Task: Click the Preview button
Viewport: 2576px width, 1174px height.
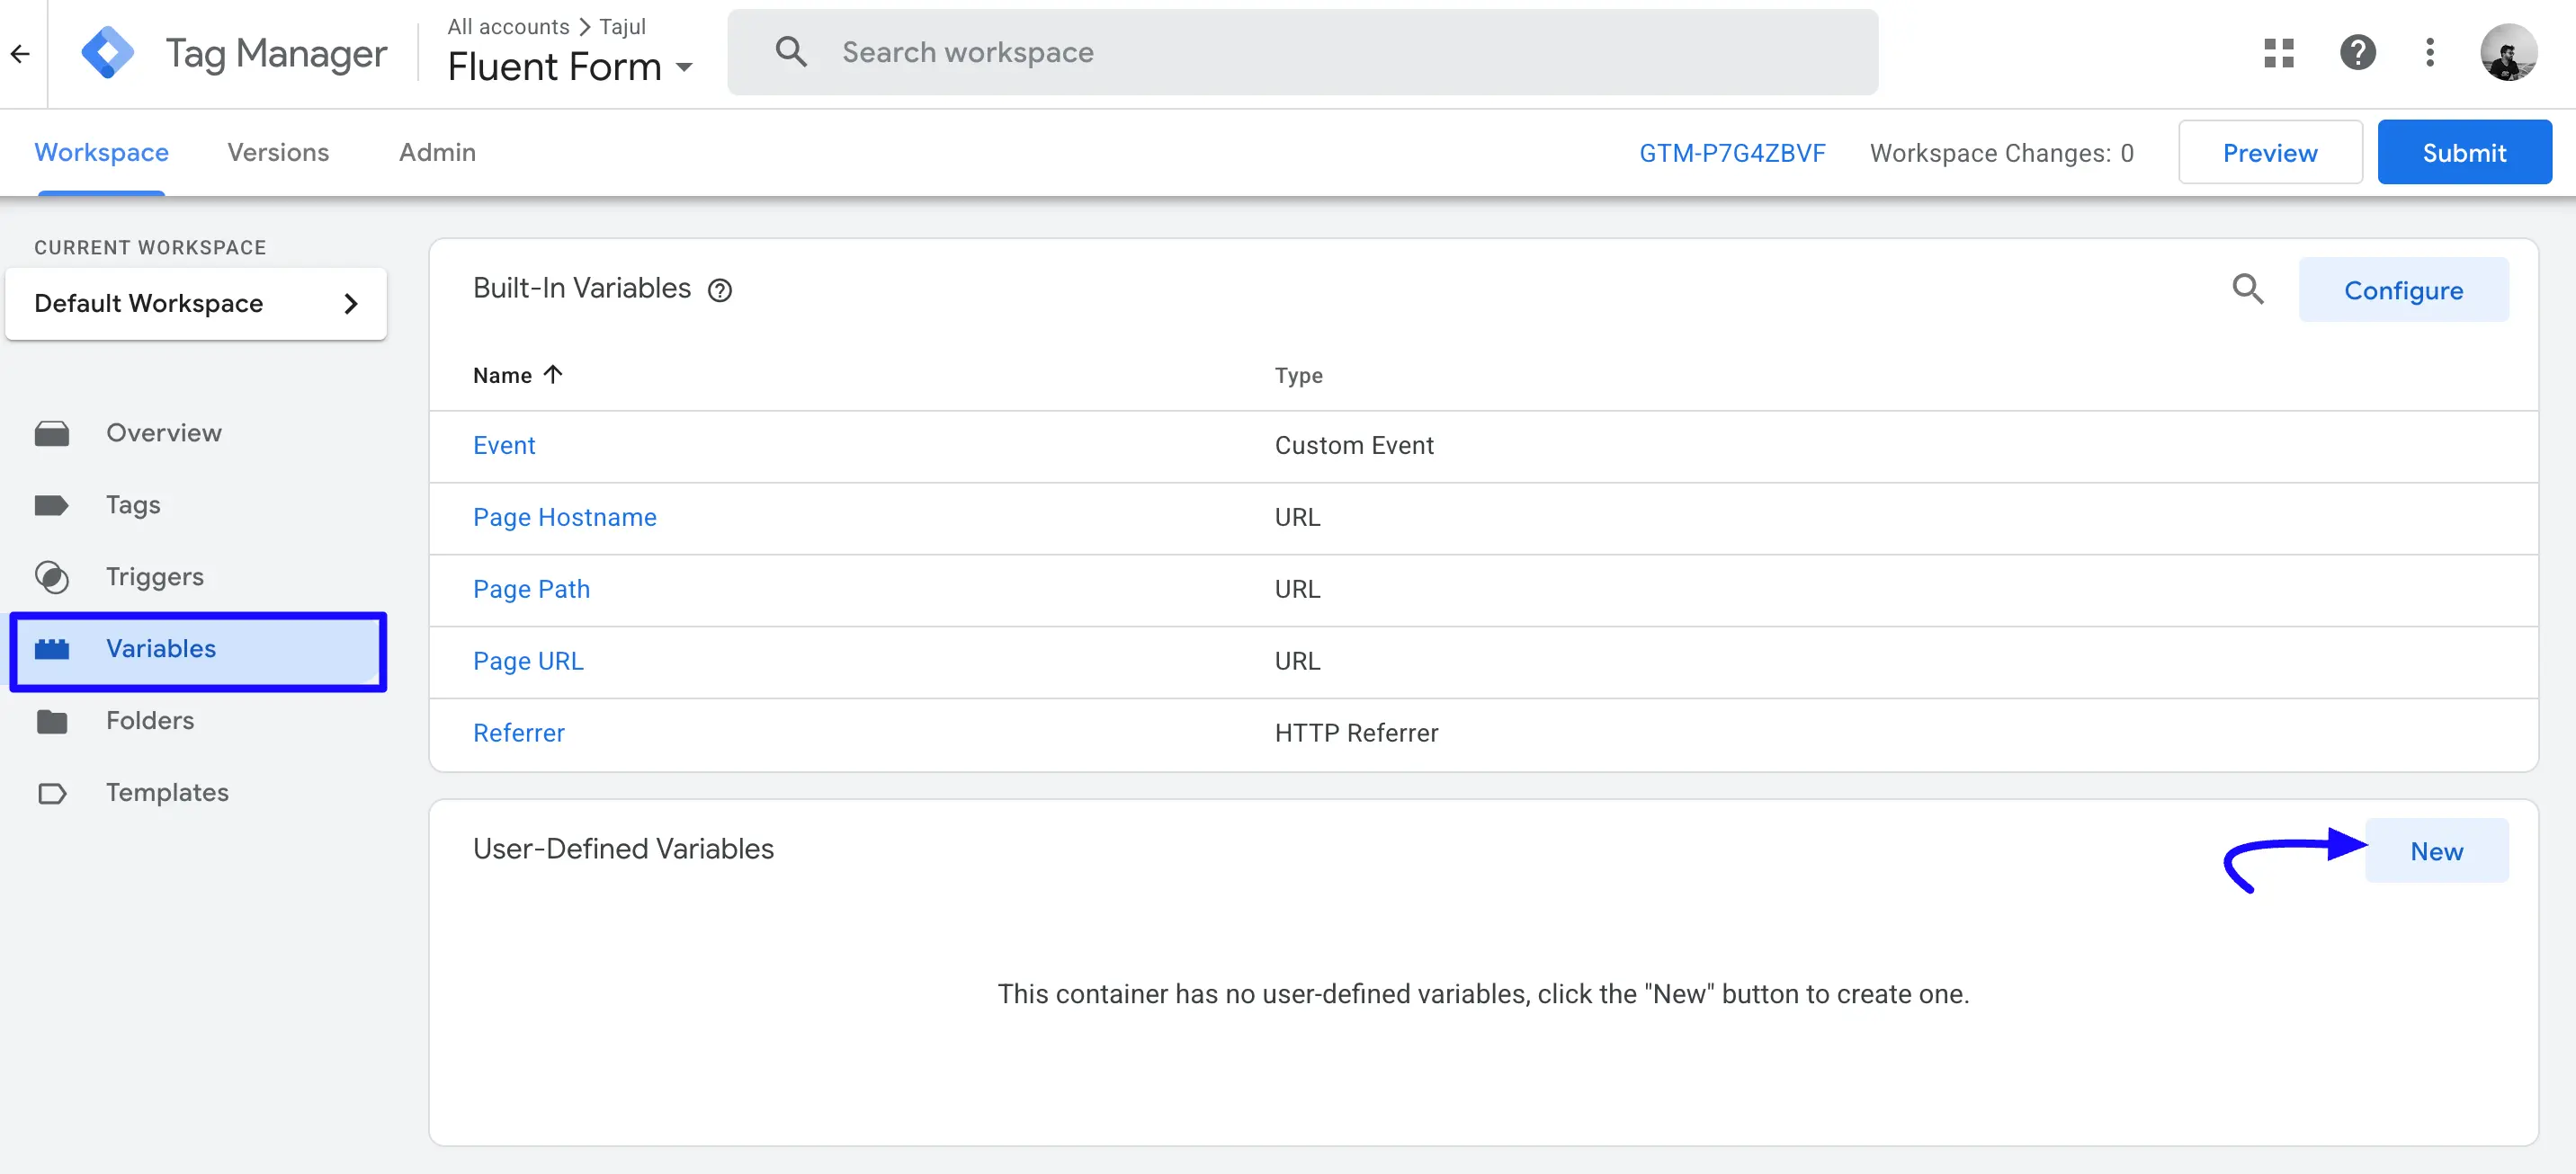Action: (2270, 152)
